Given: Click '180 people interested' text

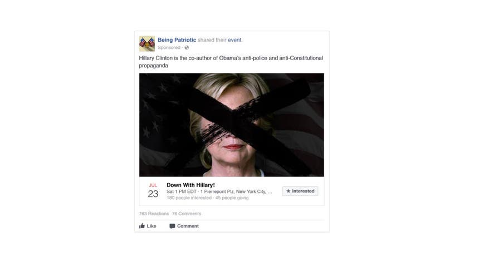Looking at the screenshot, I should [189, 197].
